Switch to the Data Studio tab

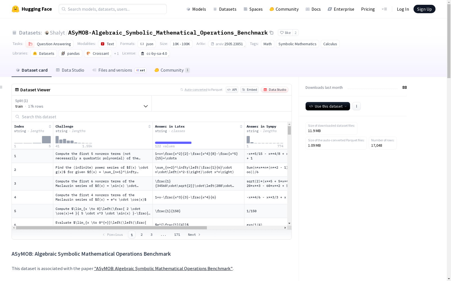click(x=70, y=70)
